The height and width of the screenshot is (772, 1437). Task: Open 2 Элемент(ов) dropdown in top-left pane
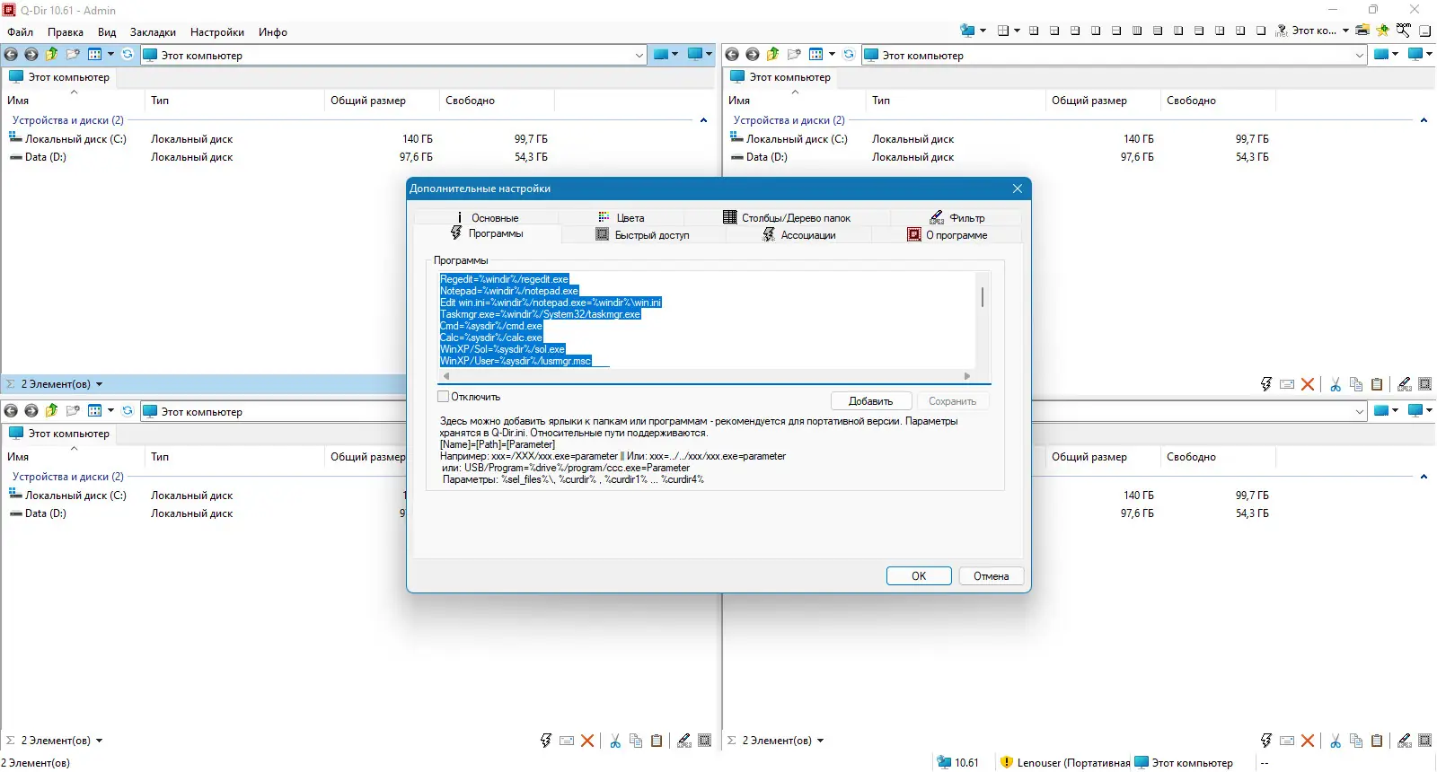[x=99, y=384]
